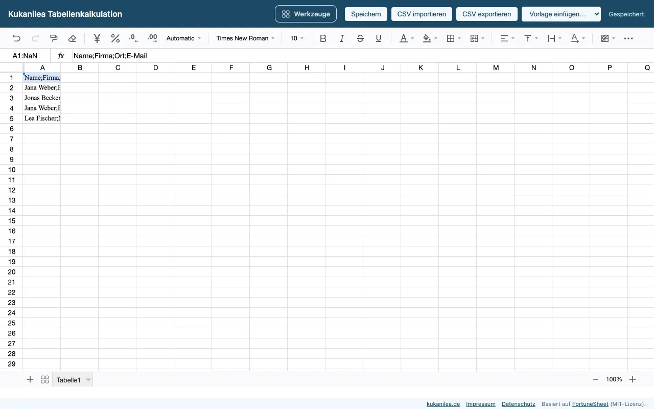Expand the border style dropdown arrow

(x=459, y=38)
